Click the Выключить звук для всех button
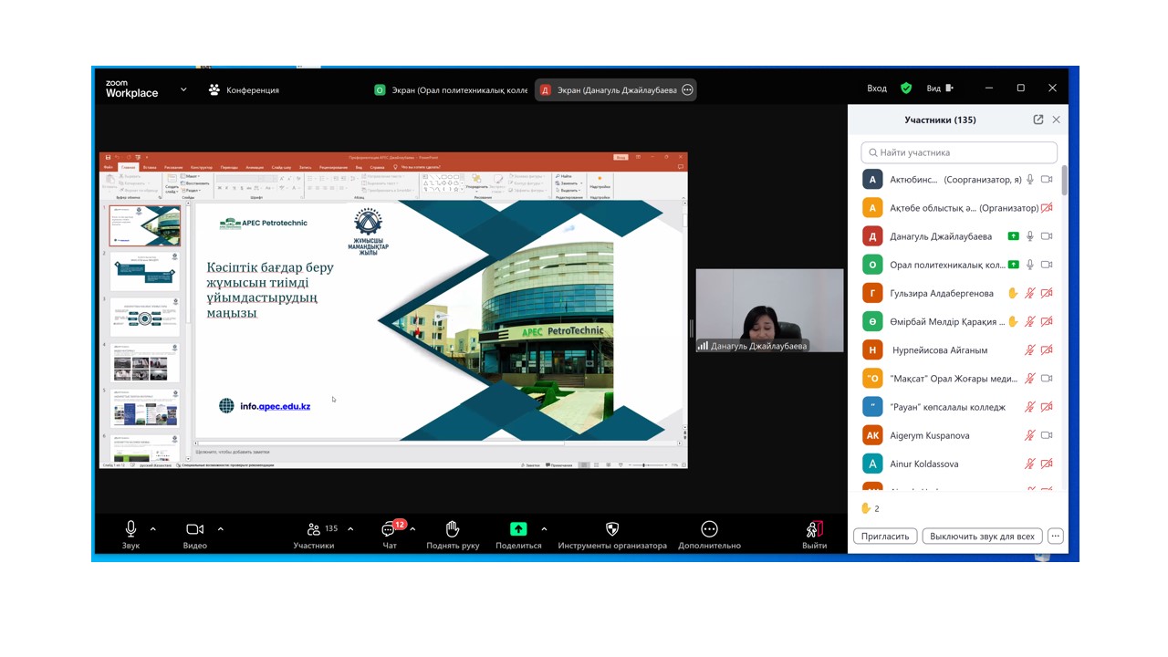The image size is (1168, 657). coord(982,537)
